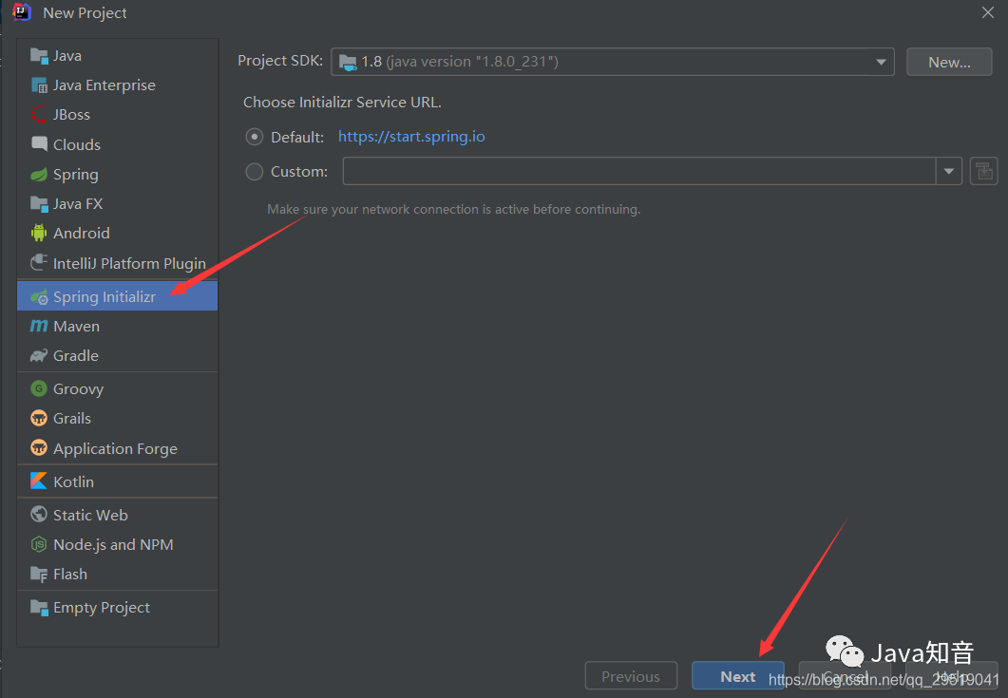
Task: Select the Custom URL radio button
Action: pos(255,172)
